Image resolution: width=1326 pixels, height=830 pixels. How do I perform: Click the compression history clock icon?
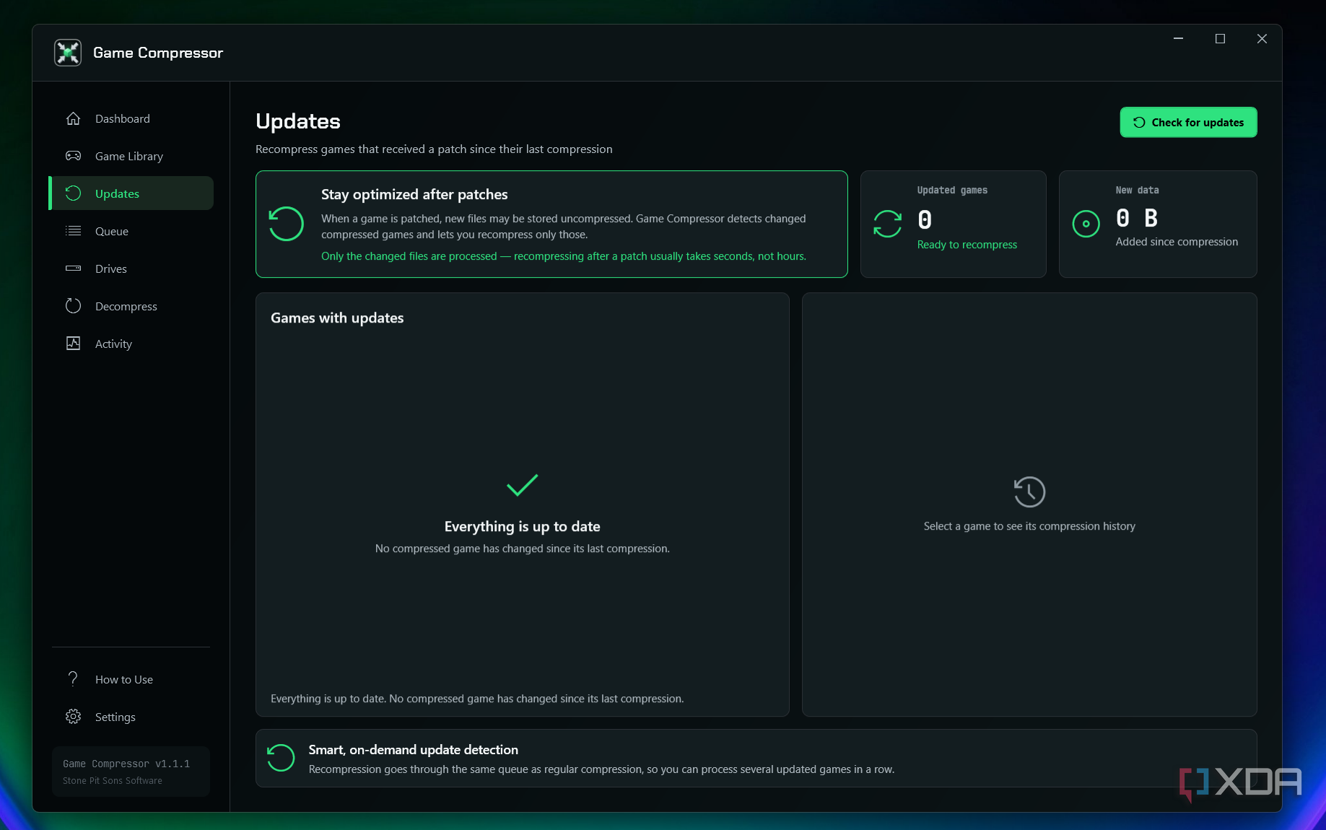1029,492
